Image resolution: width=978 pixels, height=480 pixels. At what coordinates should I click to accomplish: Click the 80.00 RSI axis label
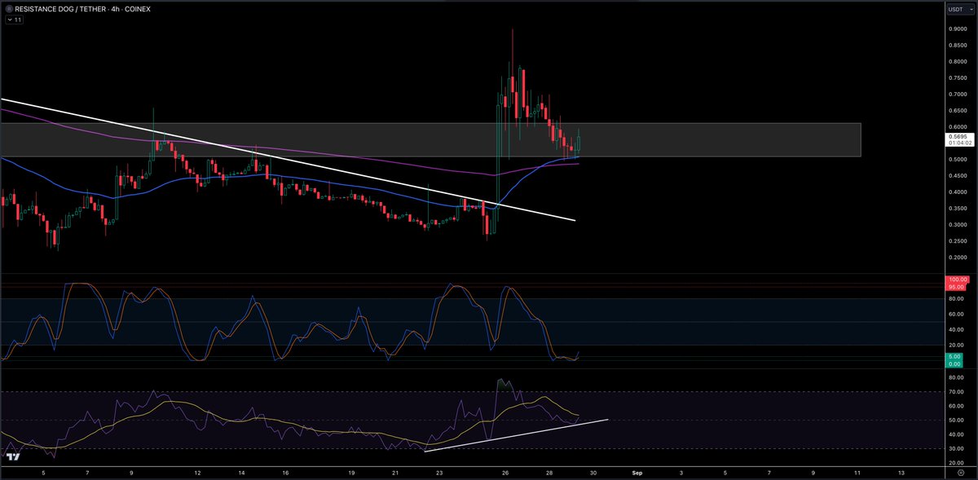tap(956, 377)
